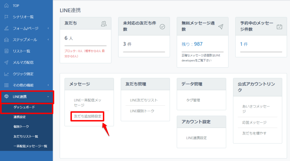Click the red ブロック:0人 text
Viewport: 290px width, 161px height.
pyautogui.click(x=84, y=54)
